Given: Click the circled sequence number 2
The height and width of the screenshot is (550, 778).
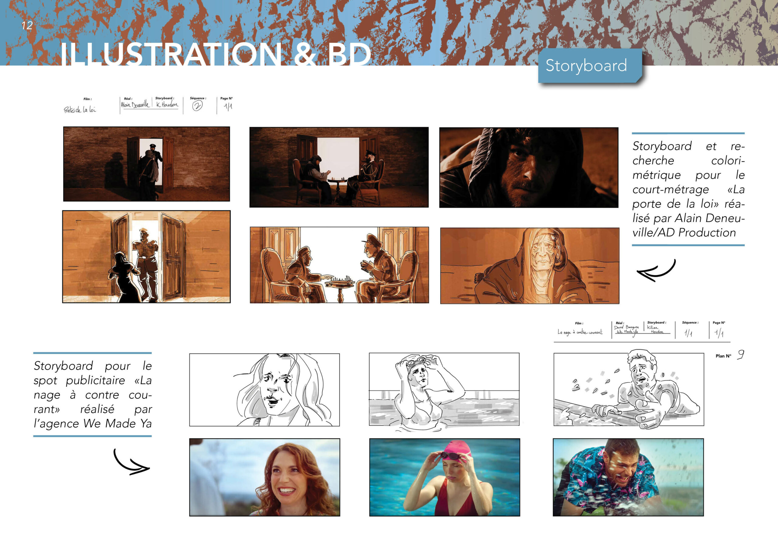Looking at the screenshot, I should coord(197,106).
